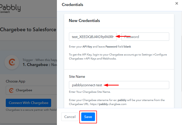Click the Pabbly Connect logo
The height and width of the screenshot is (125, 182).
tap(10, 8)
